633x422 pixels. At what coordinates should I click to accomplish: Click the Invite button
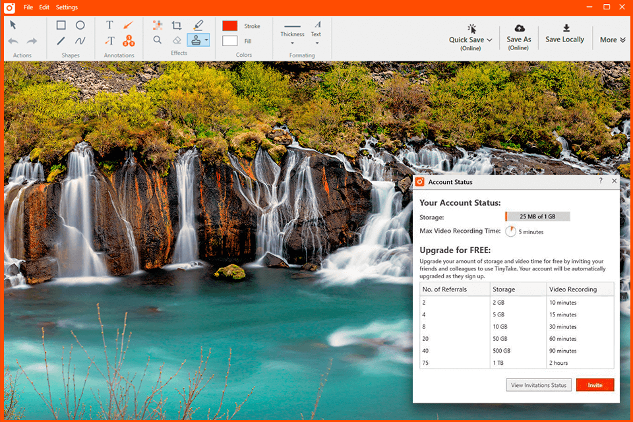(x=595, y=385)
